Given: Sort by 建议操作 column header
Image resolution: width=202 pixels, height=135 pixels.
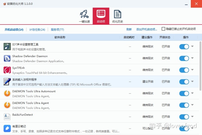Looking at the screenshot, I should (147, 37).
